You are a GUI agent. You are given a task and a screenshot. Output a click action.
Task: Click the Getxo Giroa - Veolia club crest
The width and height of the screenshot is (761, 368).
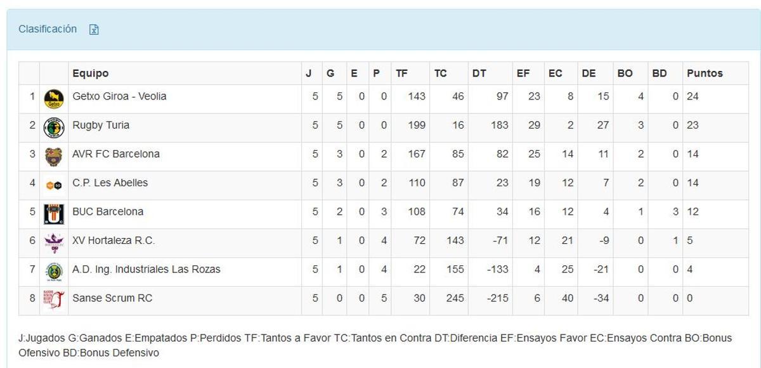click(x=53, y=96)
